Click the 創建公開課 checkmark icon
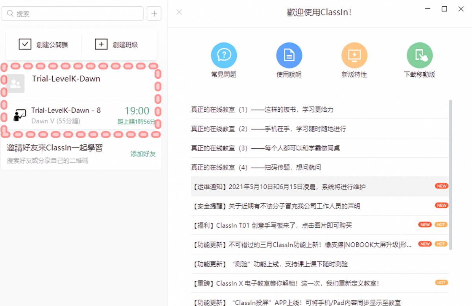The width and height of the screenshot is (472, 306). 25,44
